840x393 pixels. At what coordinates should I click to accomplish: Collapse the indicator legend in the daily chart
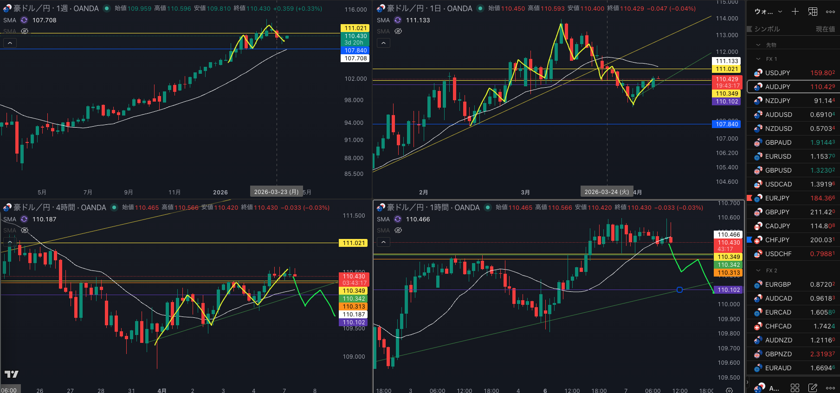point(383,43)
